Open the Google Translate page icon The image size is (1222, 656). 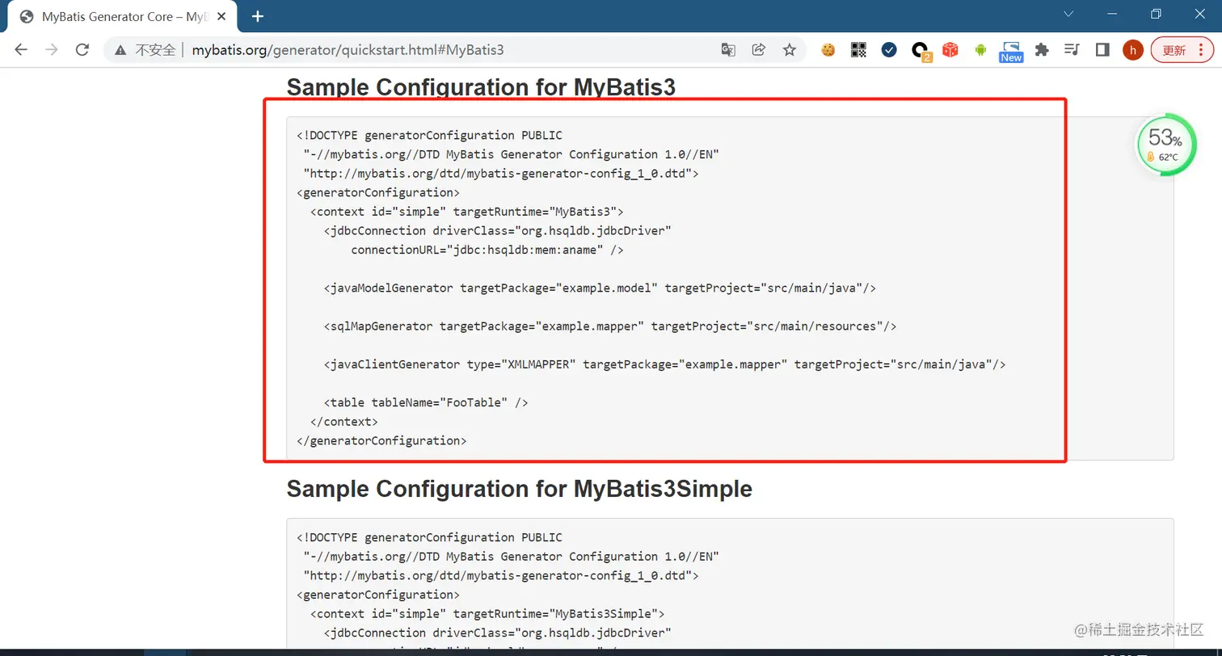pyautogui.click(x=728, y=50)
